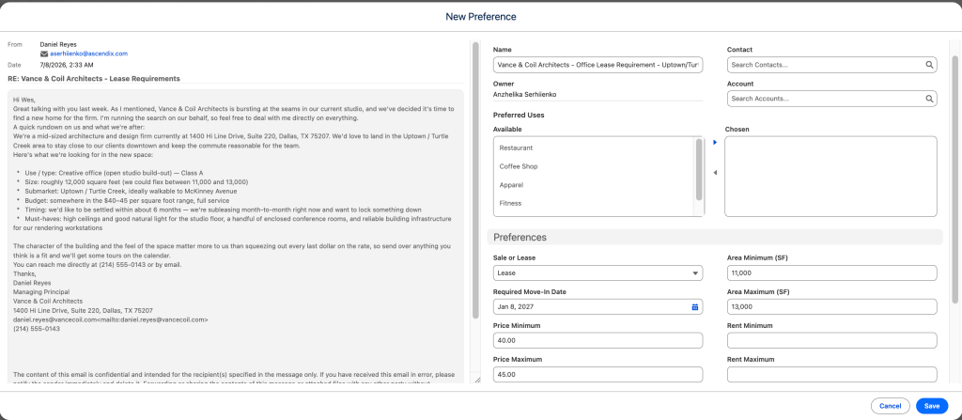This screenshot has width=962, height=420.
Task: Edit the Price Minimum field
Action: (598, 340)
